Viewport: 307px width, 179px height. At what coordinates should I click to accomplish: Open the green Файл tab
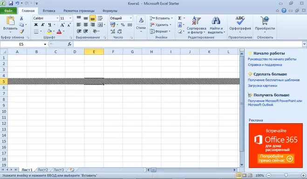coord(8,11)
